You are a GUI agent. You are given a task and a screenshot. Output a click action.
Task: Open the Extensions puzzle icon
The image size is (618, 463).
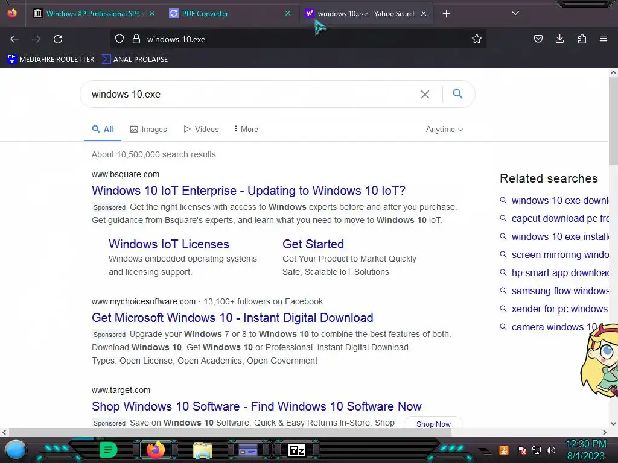(582, 39)
